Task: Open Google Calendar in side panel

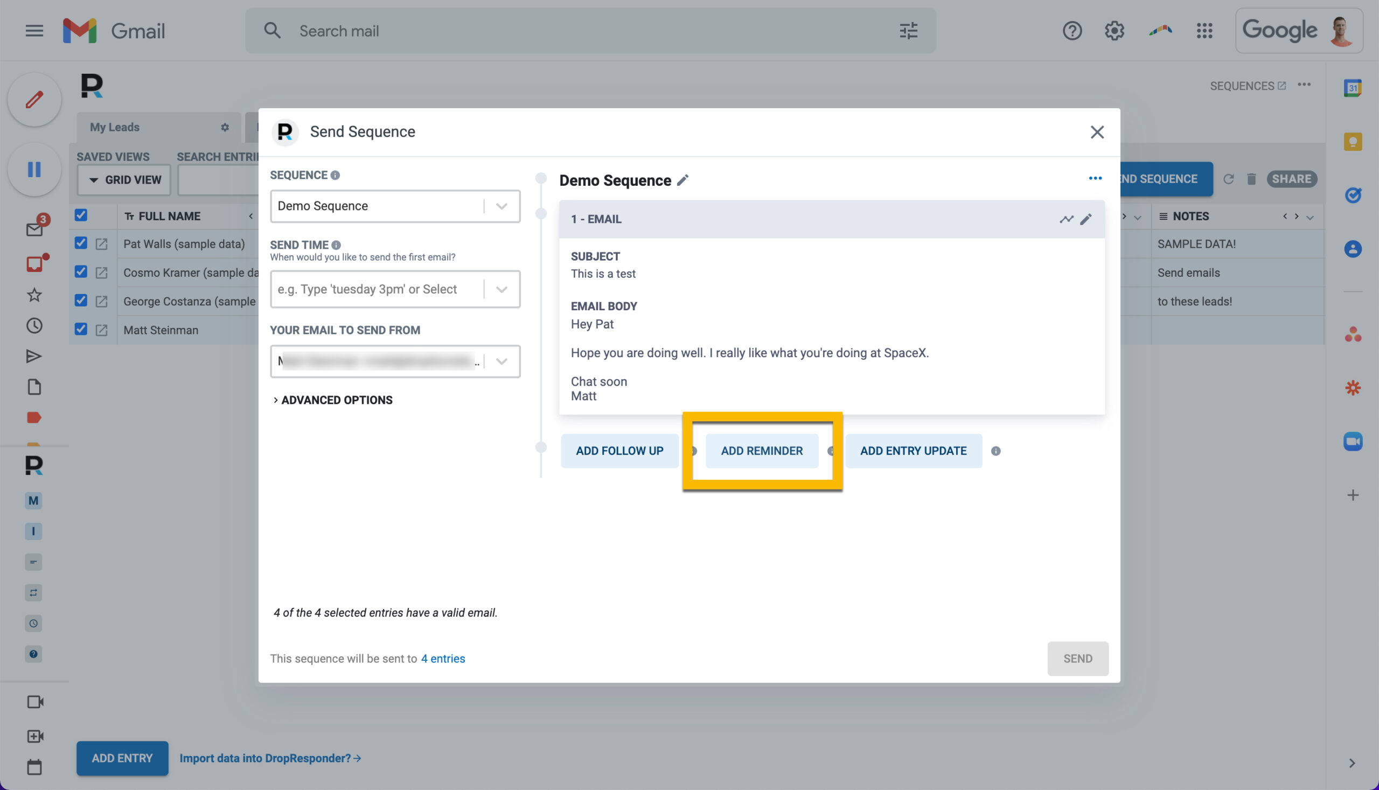Action: pos(1353,88)
